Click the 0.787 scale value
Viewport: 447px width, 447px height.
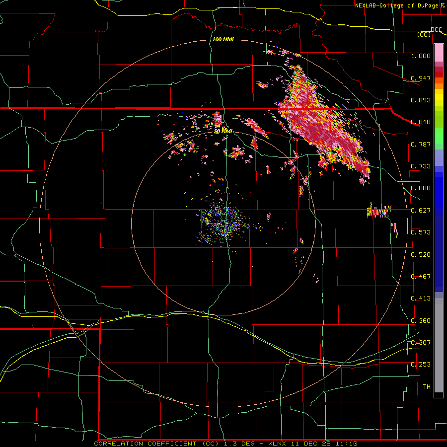click(x=421, y=144)
